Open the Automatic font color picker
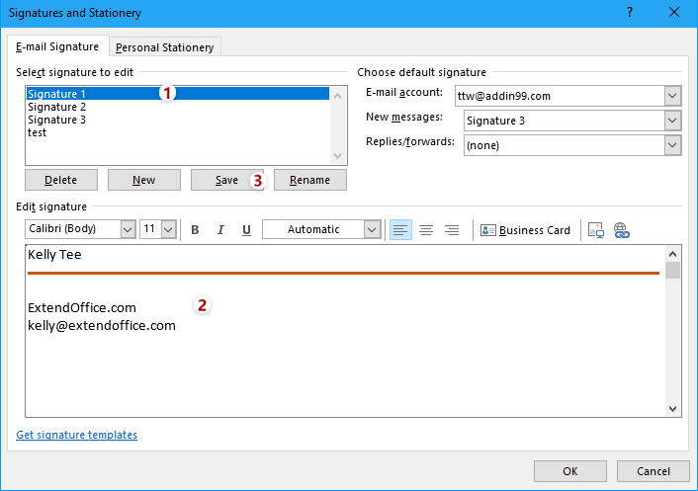The width and height of the screenshot is (698, 491). (x=372, y=229)
